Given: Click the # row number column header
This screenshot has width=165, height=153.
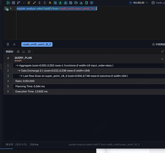Looking at the screenshot, I should (x=8, y=58).
